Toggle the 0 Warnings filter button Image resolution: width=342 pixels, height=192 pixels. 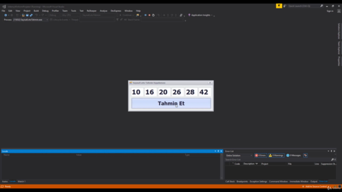coord(276,155)
